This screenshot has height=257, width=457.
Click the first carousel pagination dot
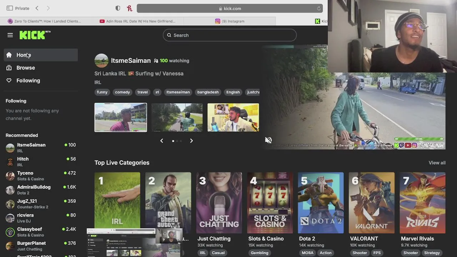(x=173, y=141)
